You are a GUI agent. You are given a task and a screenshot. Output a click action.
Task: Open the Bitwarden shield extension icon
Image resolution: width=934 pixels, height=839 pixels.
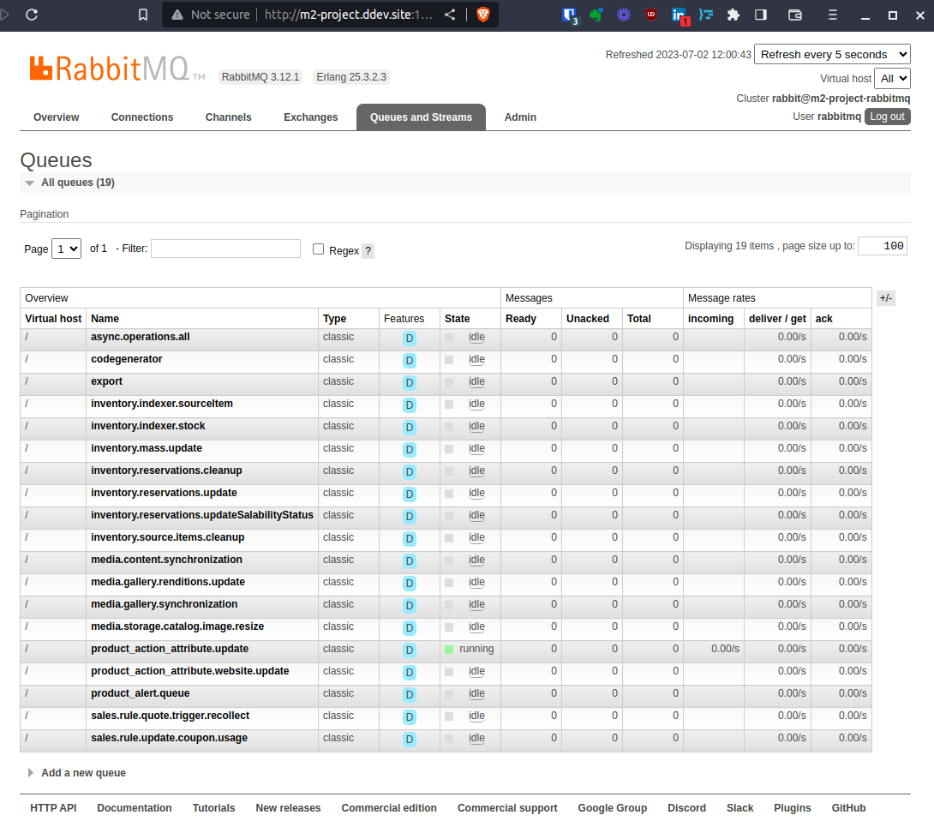pyautogui.click(x=570, y=15)
